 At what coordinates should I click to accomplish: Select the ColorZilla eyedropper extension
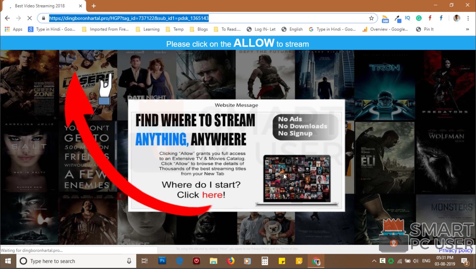[397, 18]
